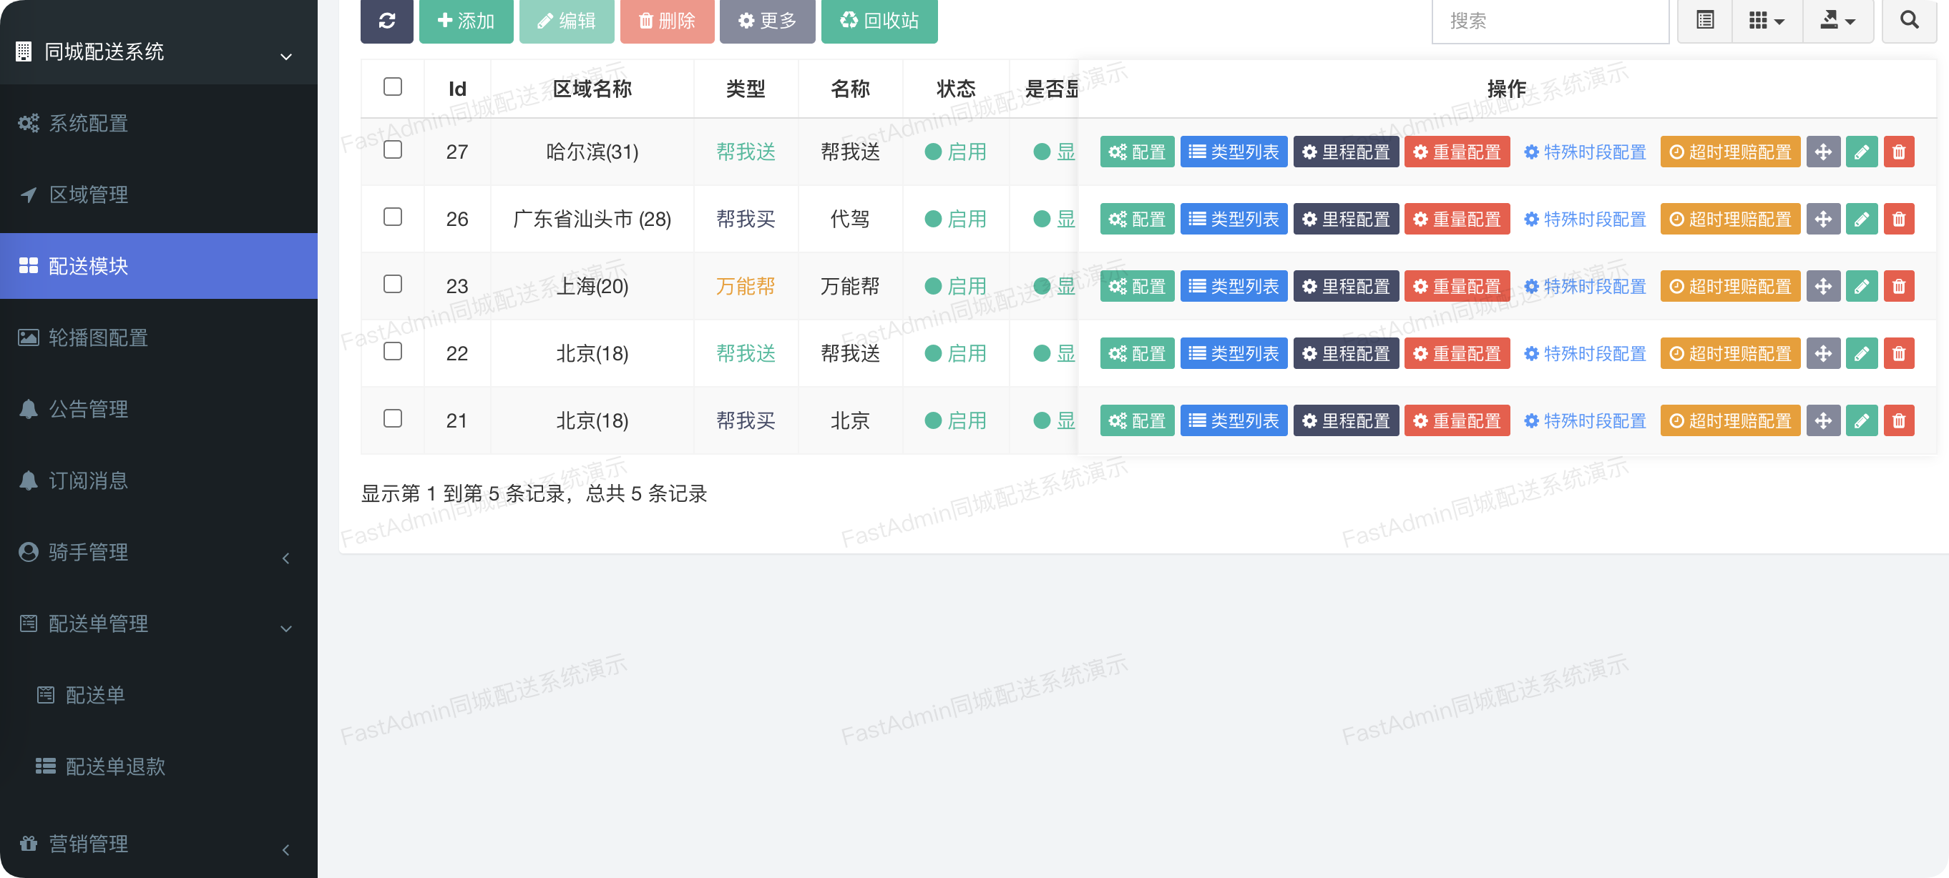Open the columns grid dropdown
The height and width of the screenshot is (878, 1949).
(x=1767, y=21)
